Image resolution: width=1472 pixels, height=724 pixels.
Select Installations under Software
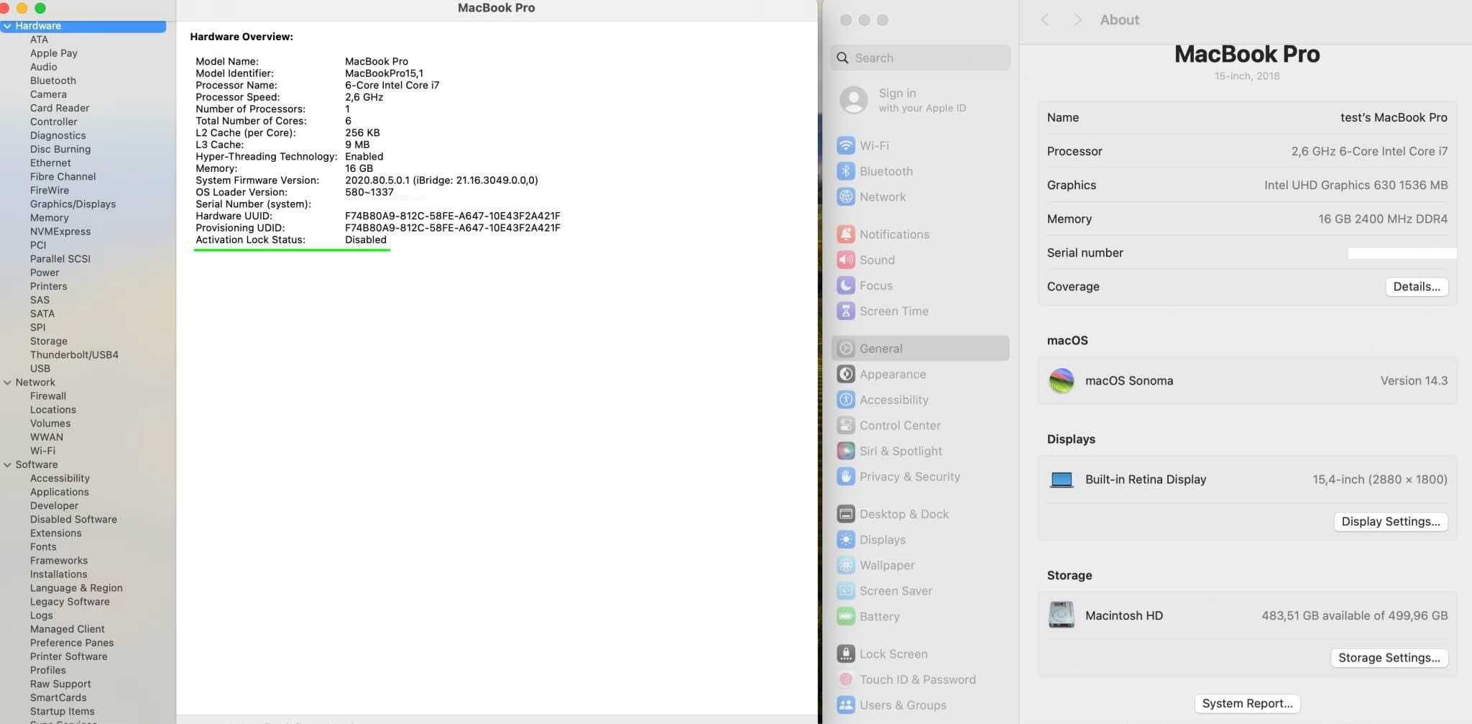pyautogui.click(x=59, y=574)
